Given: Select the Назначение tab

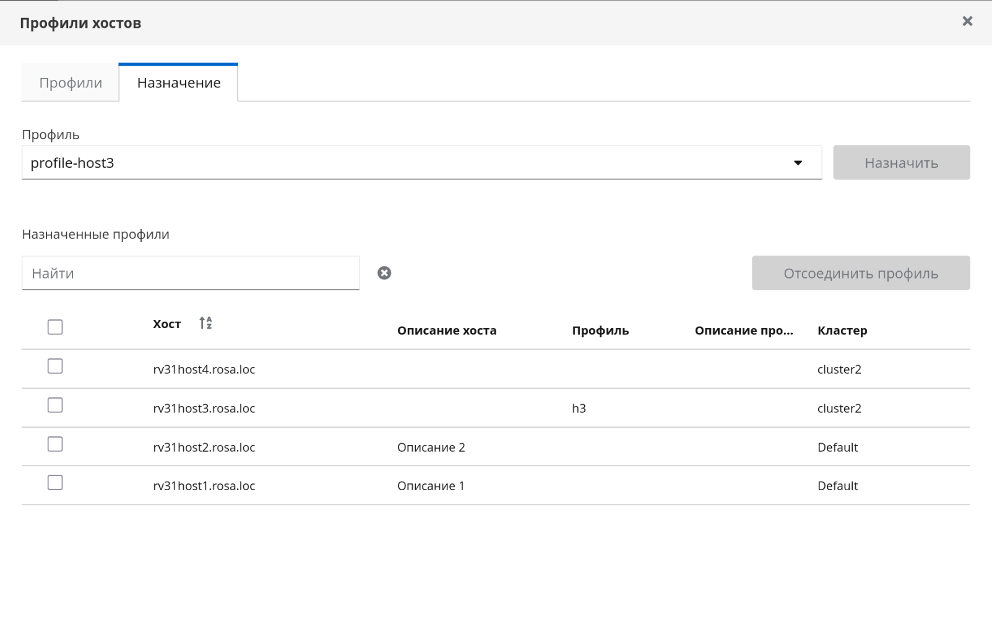Looking at the screenshot, I should [x=179, y=83].
